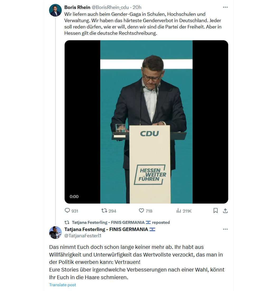Click the video's 0:00 time indicator
This screenshot has height=291, width=277.
click(x=74, y=196)
